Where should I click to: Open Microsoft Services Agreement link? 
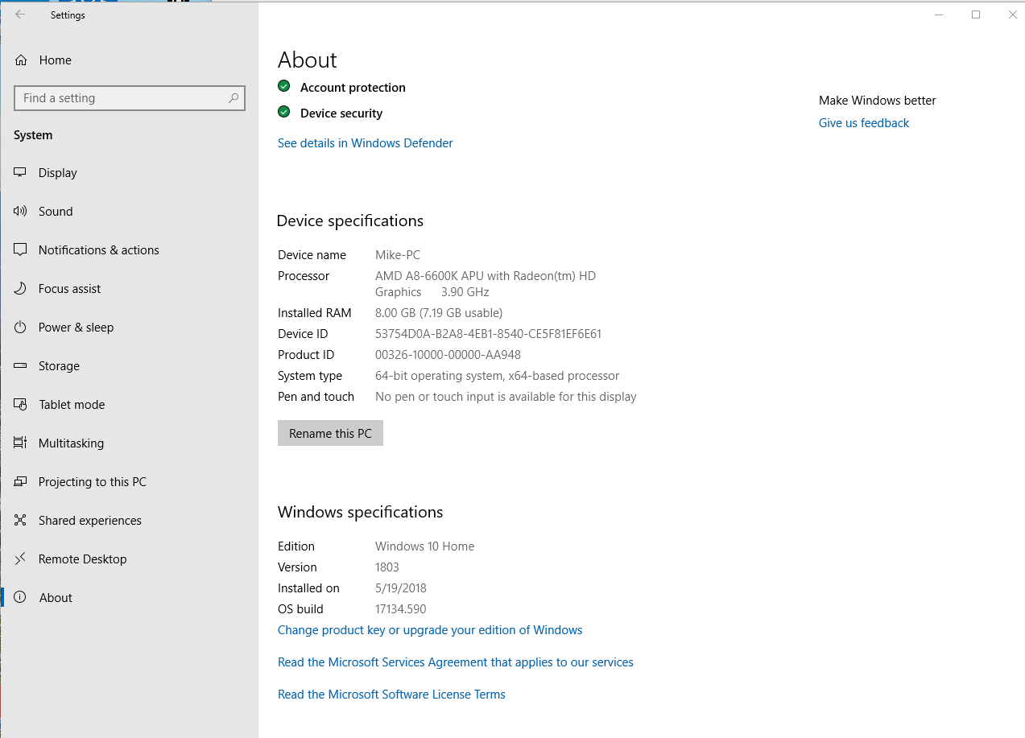tap(456, 662)
